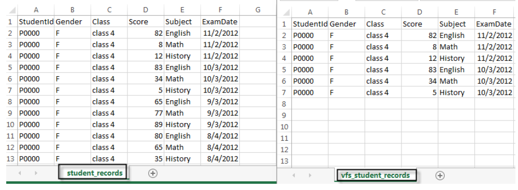Select column E header in right sheet
Screen dimensions: 518x190
[456, 12]
